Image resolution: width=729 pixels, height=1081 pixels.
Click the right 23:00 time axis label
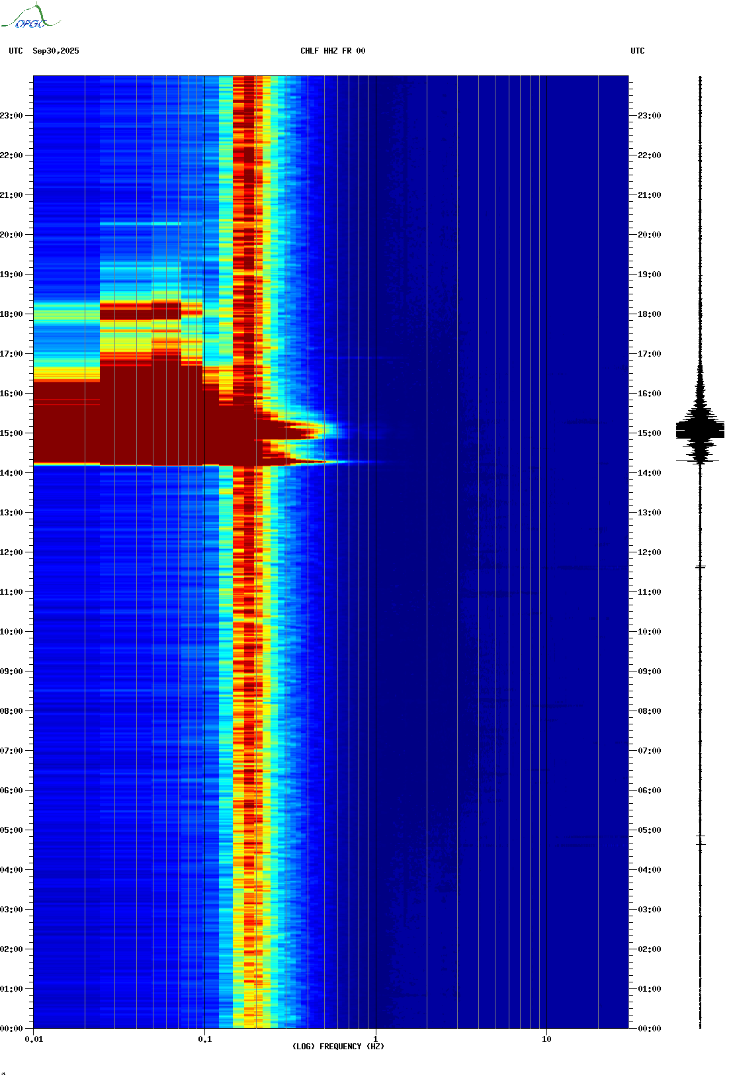pos(649,116)
